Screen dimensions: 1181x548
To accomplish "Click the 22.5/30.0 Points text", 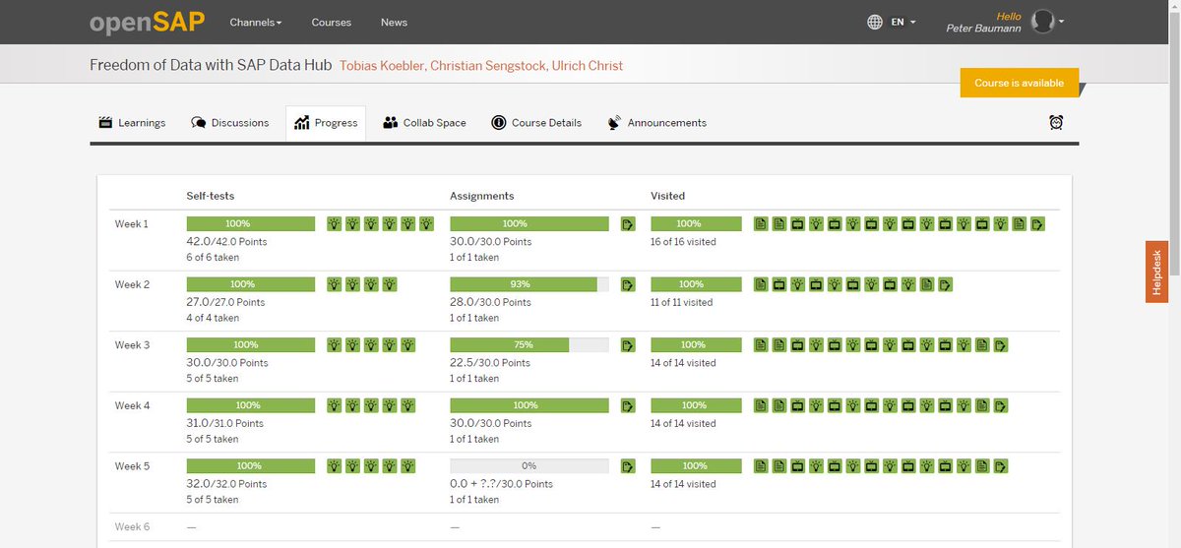I will (x=490, y=363).
